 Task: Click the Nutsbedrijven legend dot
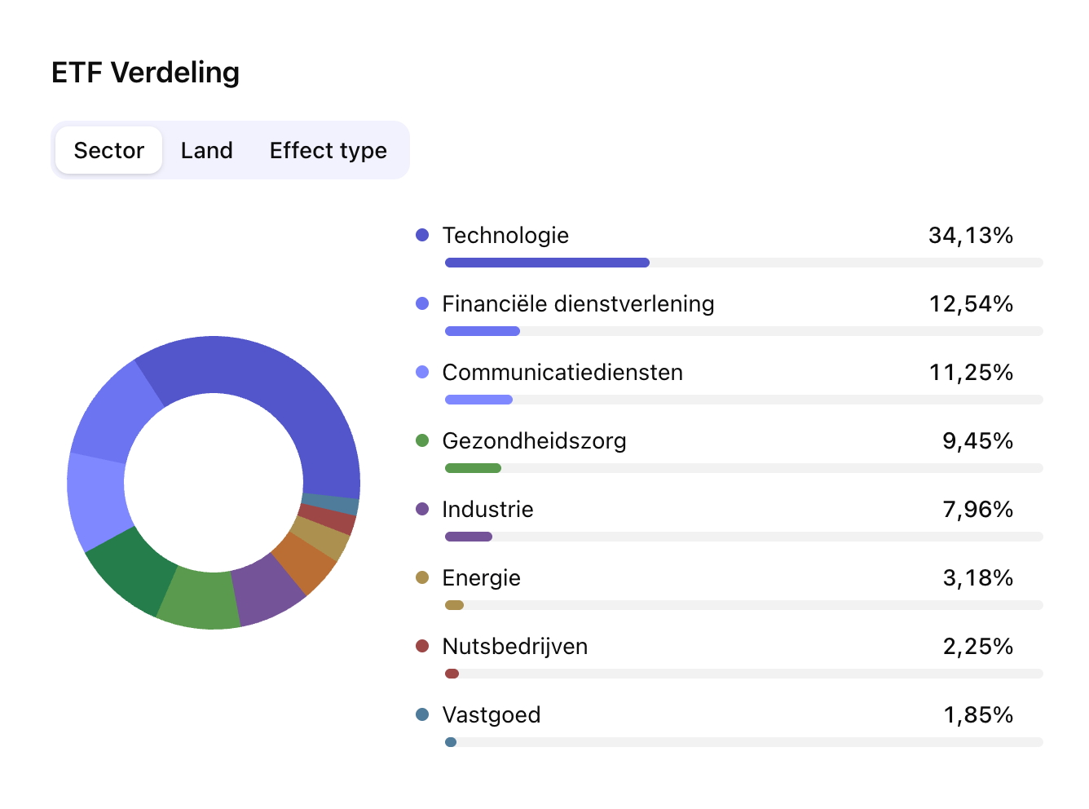pyautogui.click(x=421, y=645)
